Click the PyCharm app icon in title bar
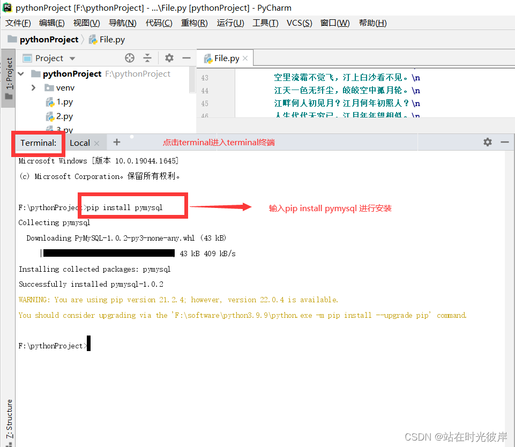Viewport: 515px width, 447px height. (7, 7)
